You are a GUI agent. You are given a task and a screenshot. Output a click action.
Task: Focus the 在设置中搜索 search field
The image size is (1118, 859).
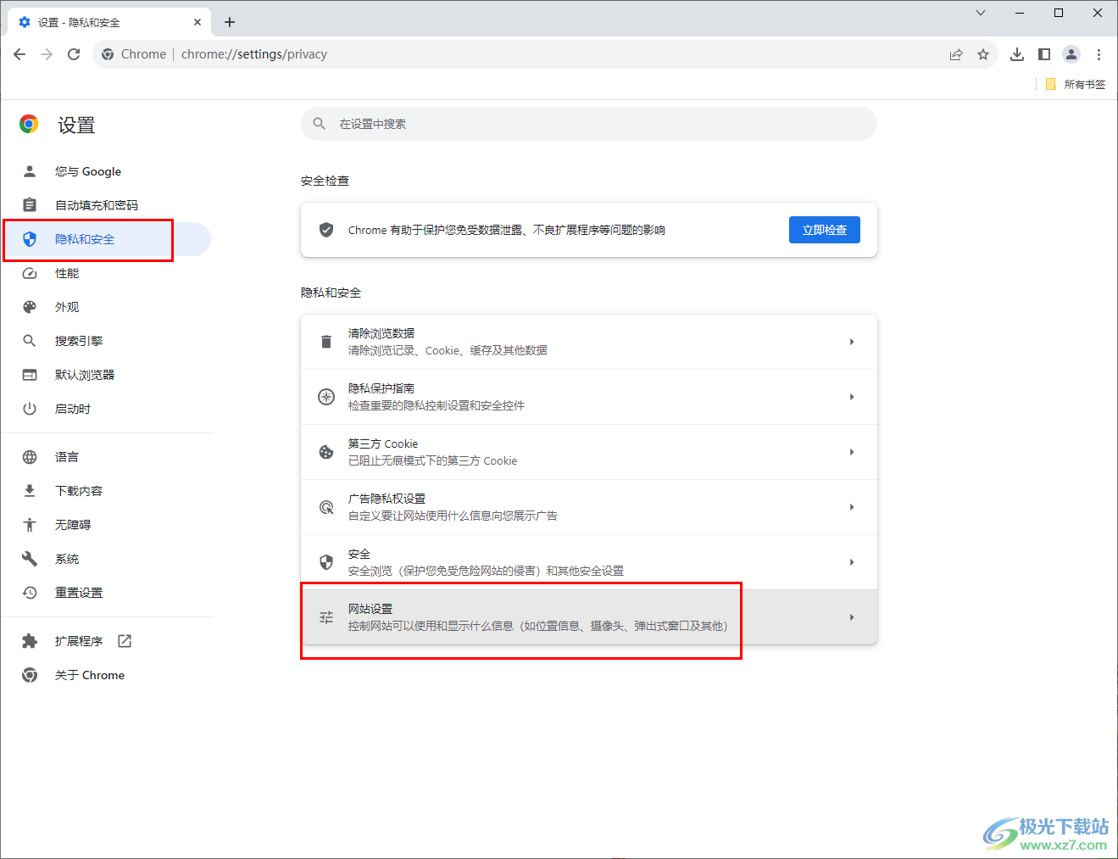coord(589,124)
